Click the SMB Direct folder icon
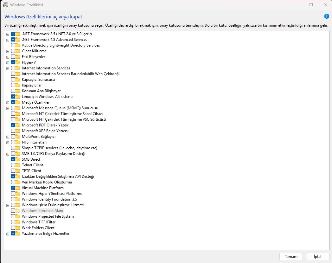 point(18,159)
